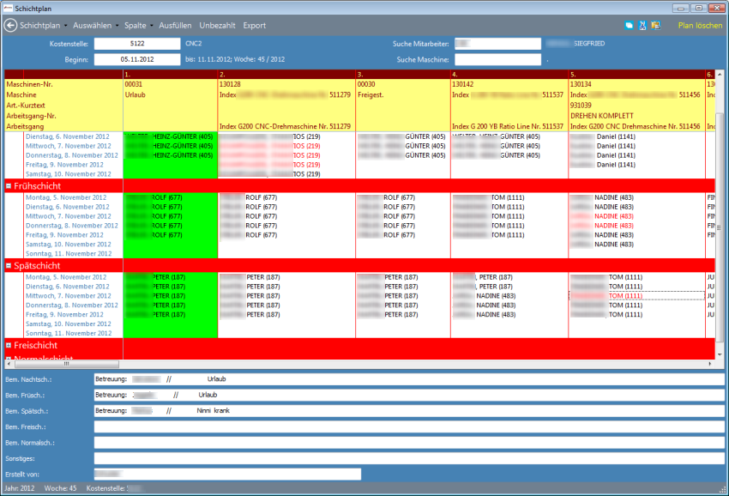Click "Index G200 CNC-Drehmaschine Nr. 511279" Arbeitsgang cell
The image size is (729, 496).
pos(285,126)
